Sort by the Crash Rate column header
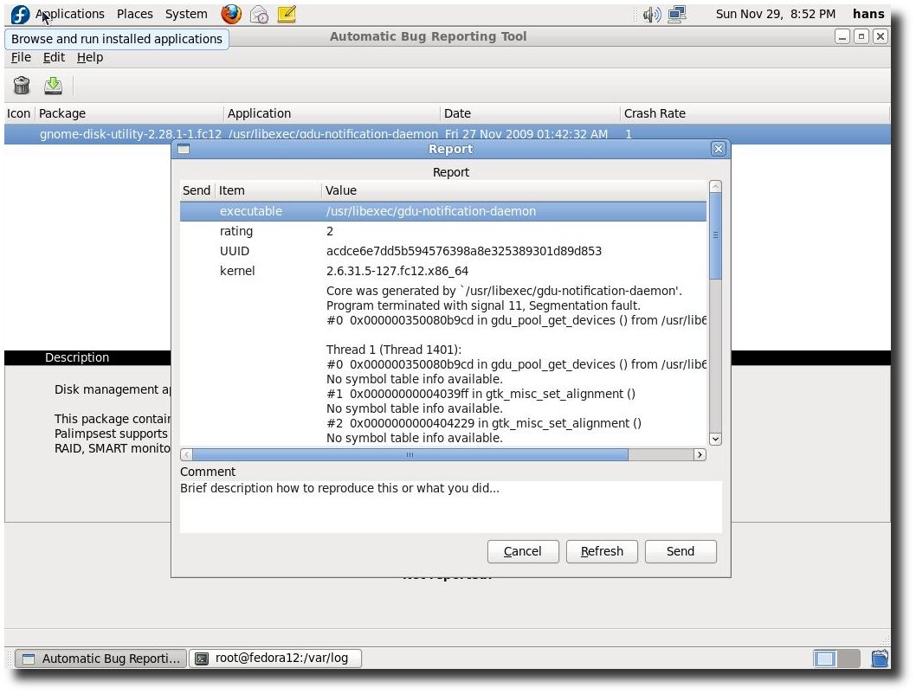 point(754,113)
